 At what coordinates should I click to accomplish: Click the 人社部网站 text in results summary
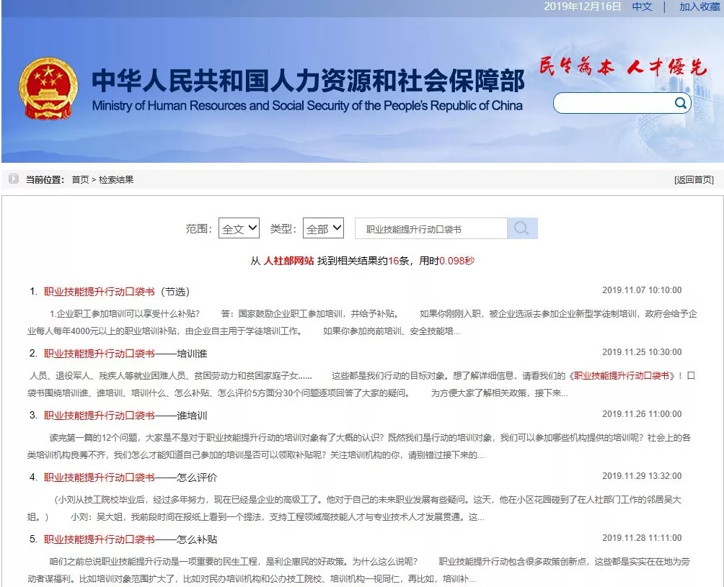[x=288, y=261]
